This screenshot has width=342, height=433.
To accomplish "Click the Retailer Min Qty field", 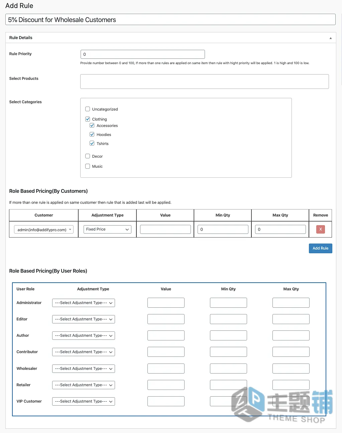I will 228,385.
